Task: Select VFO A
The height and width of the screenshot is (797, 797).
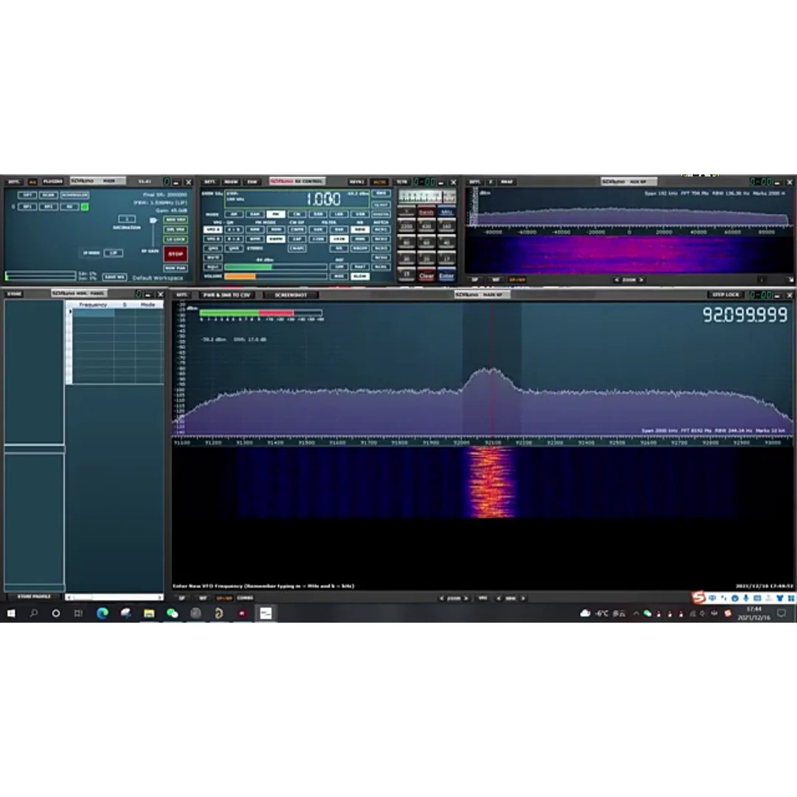Action: point(213,230)
